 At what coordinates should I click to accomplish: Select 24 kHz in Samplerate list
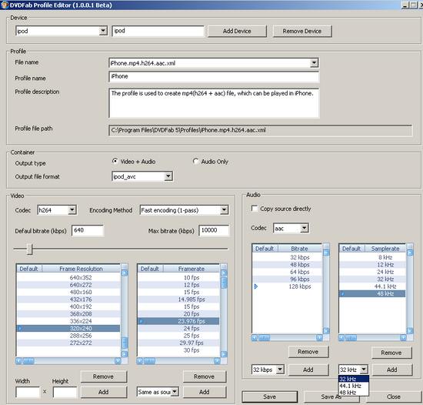[372, 272]
